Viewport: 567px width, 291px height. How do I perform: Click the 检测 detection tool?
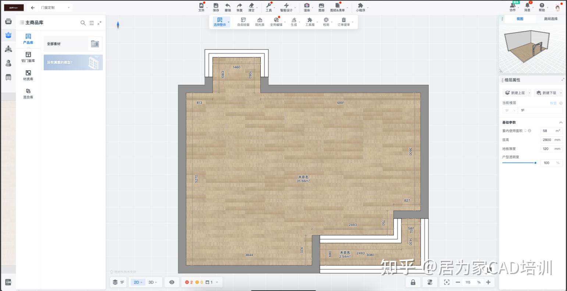[x=326, y=22]
